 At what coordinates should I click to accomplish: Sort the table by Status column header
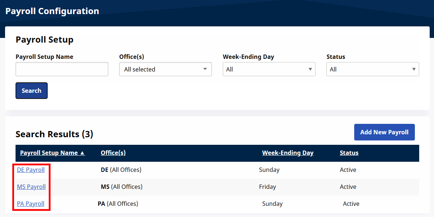click(x=349, y=153)
